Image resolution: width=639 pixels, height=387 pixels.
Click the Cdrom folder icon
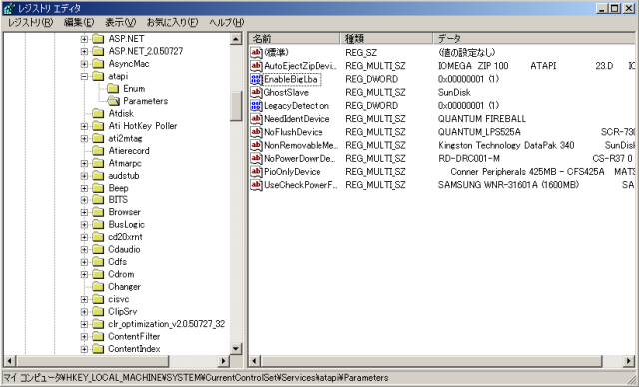tap(98, 274)
